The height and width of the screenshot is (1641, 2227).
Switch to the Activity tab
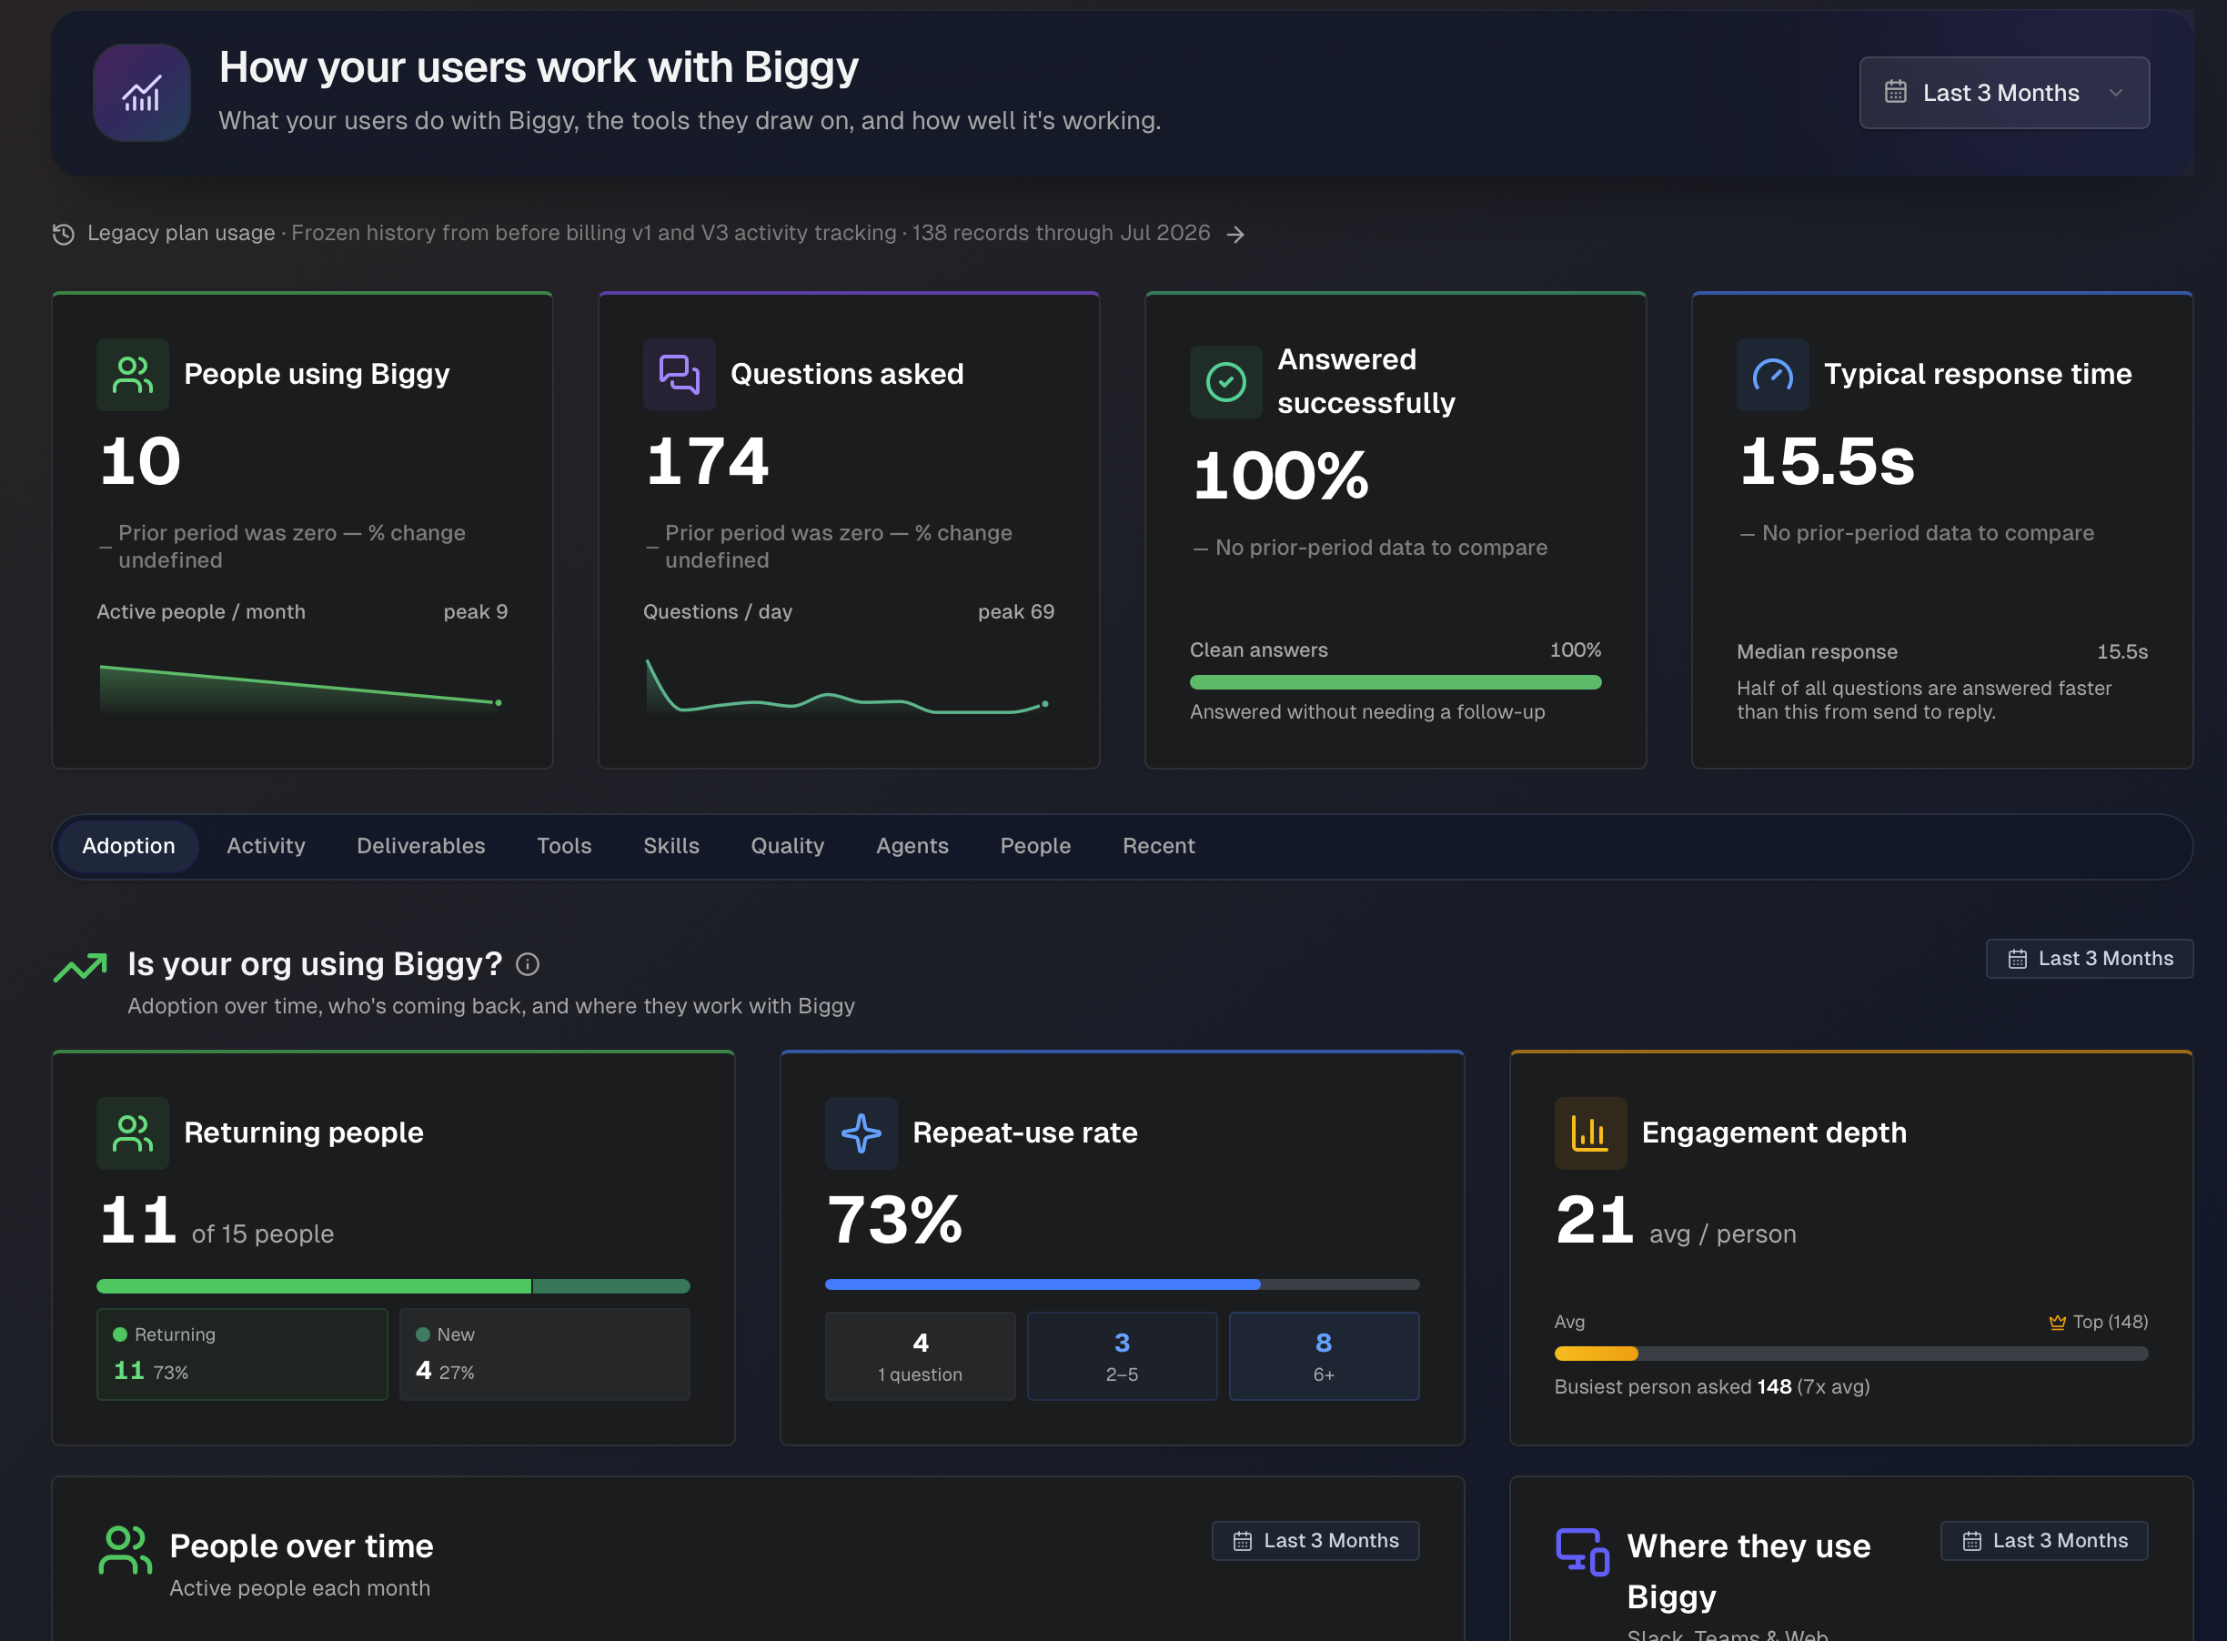[x=266, y=845]
